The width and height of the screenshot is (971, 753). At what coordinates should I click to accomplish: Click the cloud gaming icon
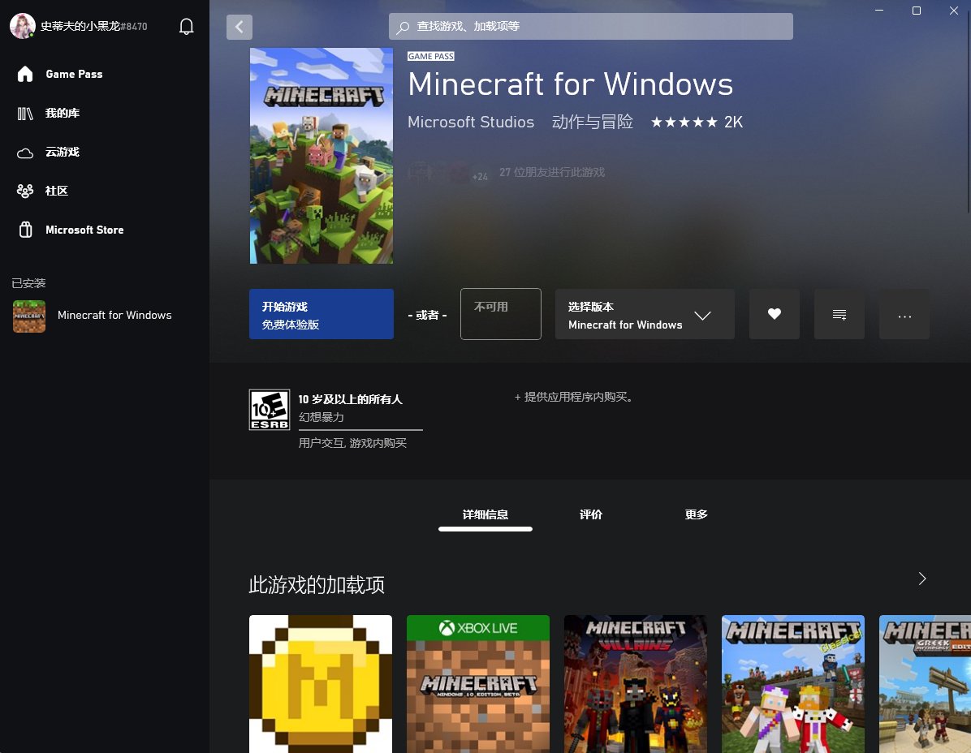25,153
